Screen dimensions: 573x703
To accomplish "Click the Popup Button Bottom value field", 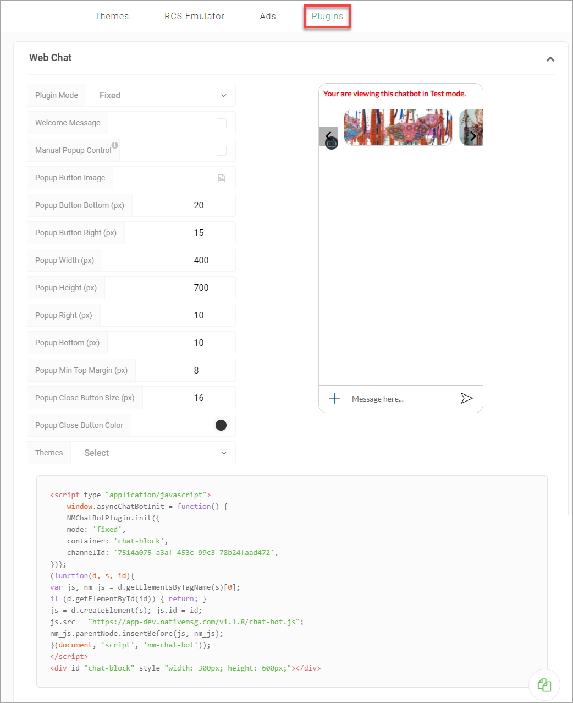I will pos(184,205).
